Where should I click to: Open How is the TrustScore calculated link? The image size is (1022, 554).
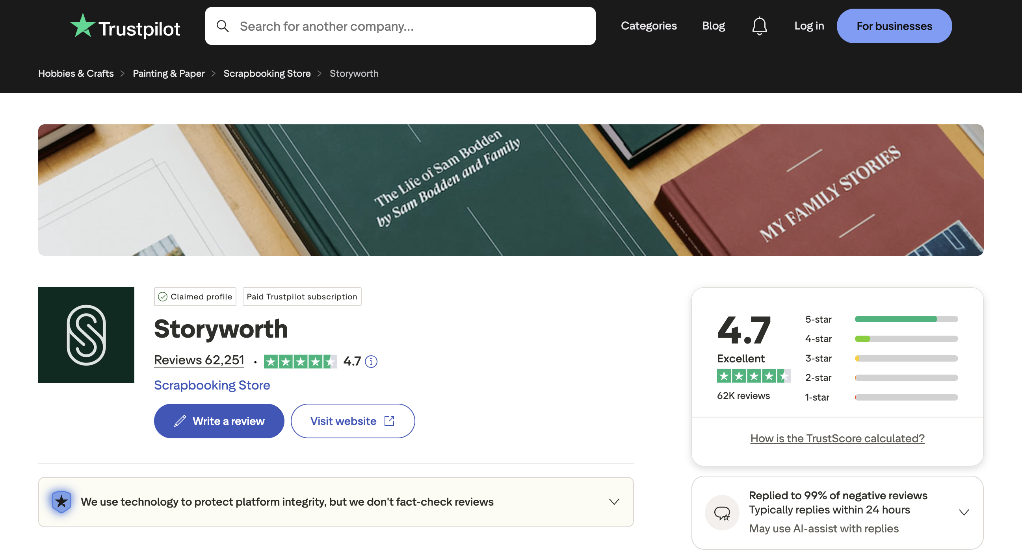coord(837,438)
